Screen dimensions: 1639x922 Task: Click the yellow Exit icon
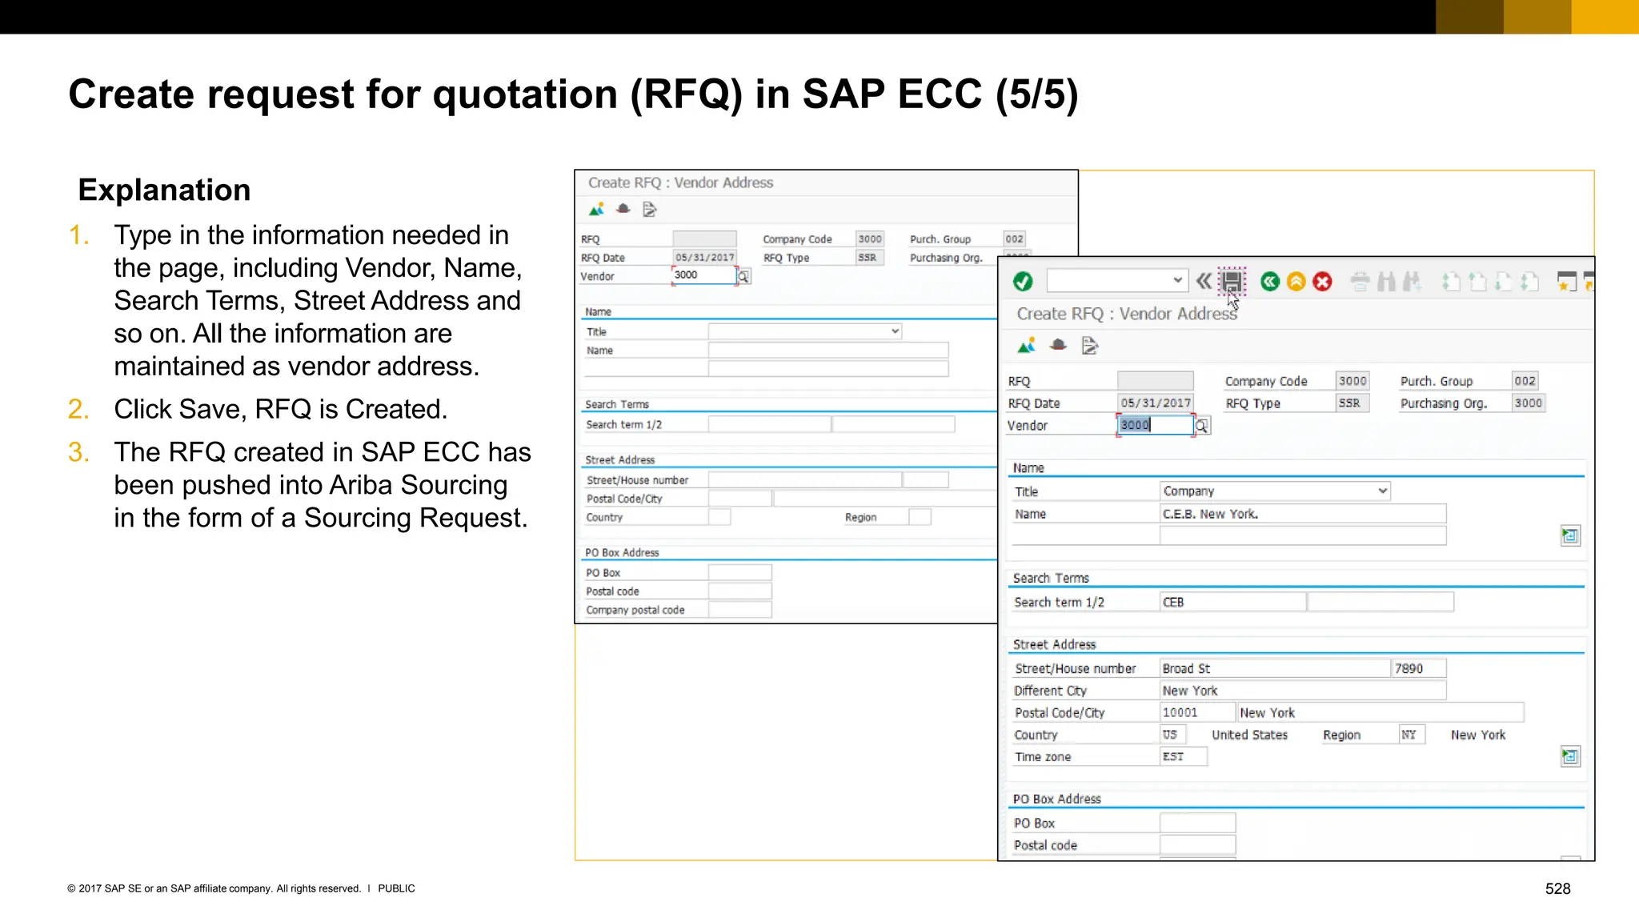tap(1296, 282)
